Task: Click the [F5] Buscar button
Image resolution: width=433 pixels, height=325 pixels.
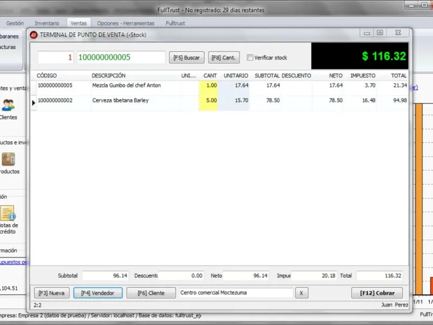Action: (x=187, y=57)
